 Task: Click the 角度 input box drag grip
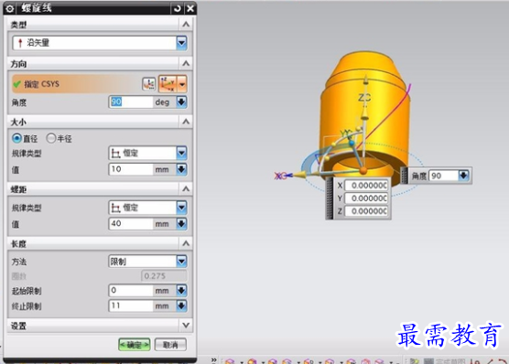click(404, 176)
